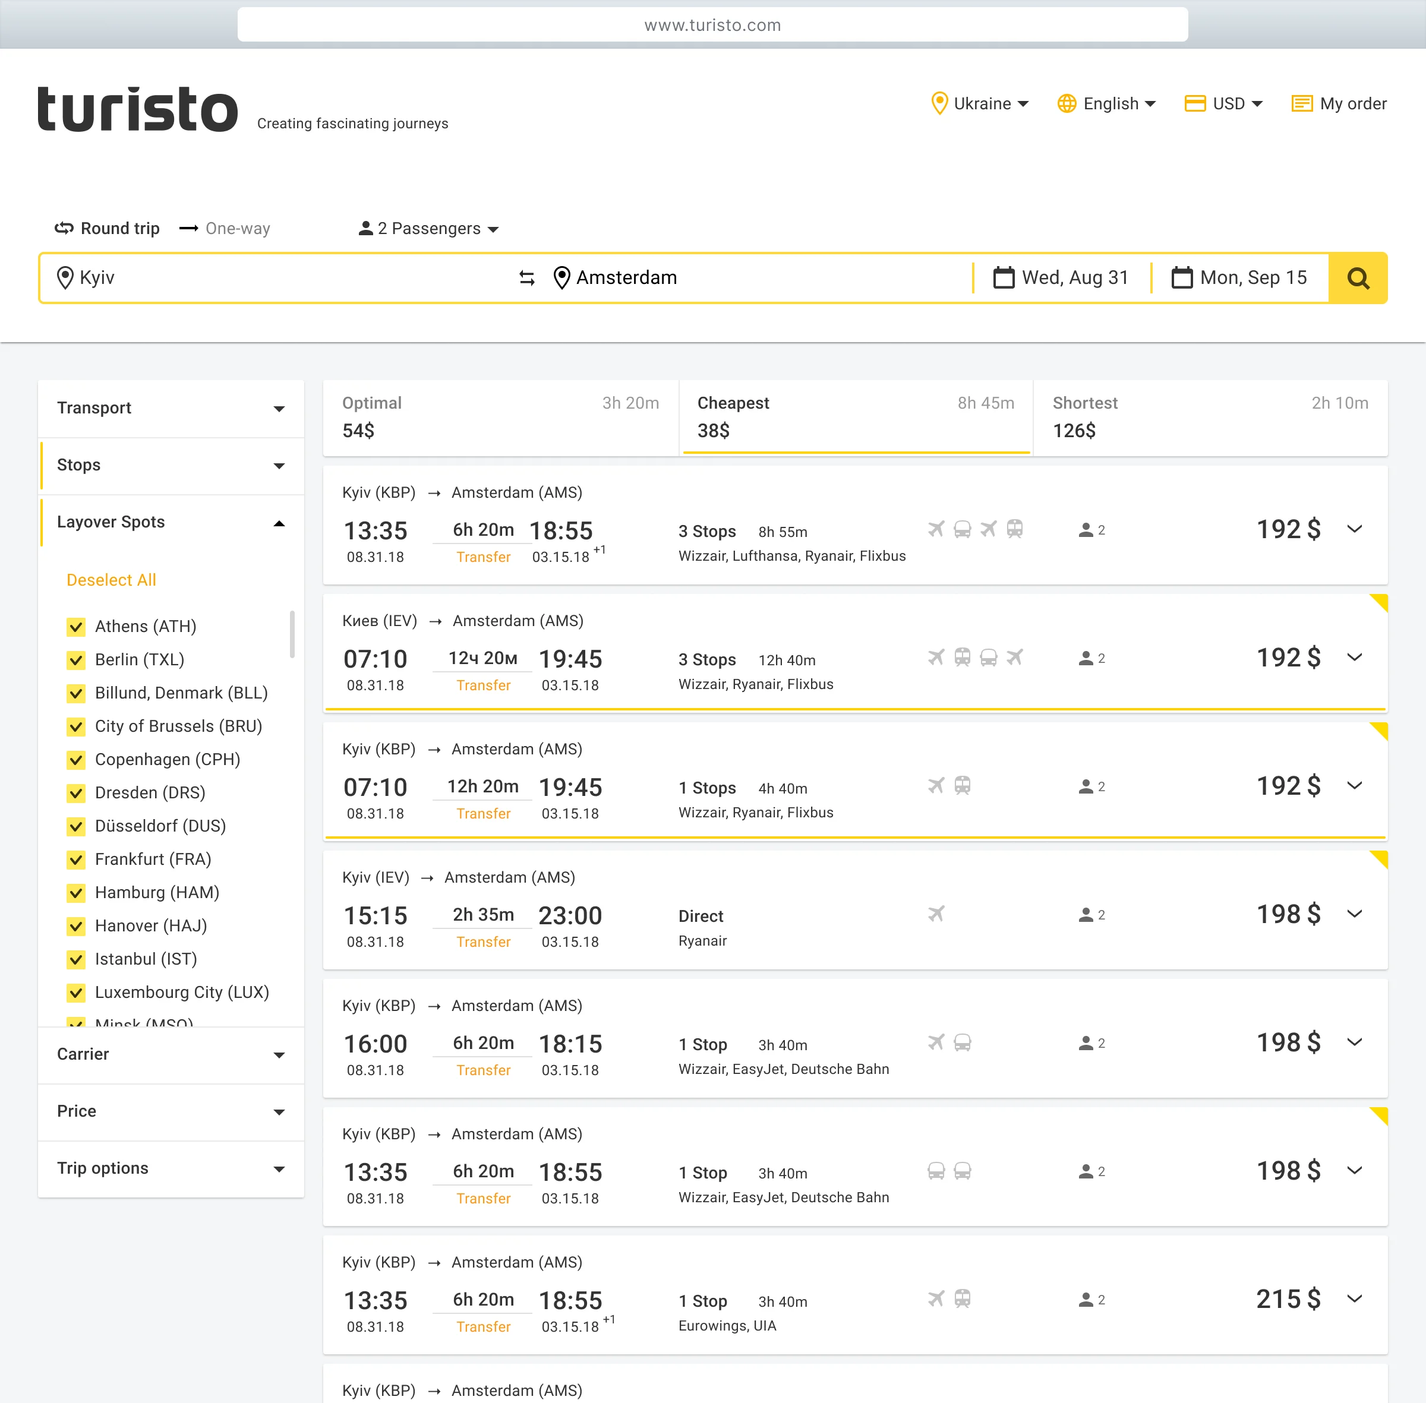Screen dimensions: 1426x1403
Task: Select the Optimal 54$ tab
Action: click(x=500, y=417)
